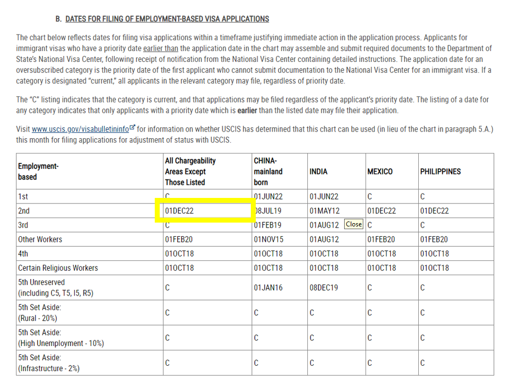Image resolution: width=517 pixels, height=392 pixels.
Task: Click C in India High Unemployment row
Action: (312, 338)
